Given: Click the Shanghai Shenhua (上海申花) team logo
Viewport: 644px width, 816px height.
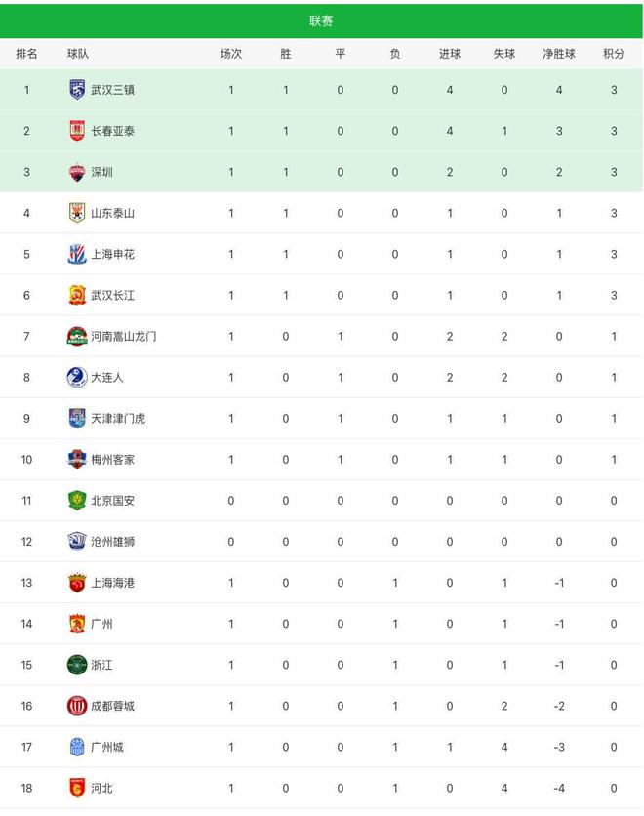Looking at the screenshot, I should 77,254.
